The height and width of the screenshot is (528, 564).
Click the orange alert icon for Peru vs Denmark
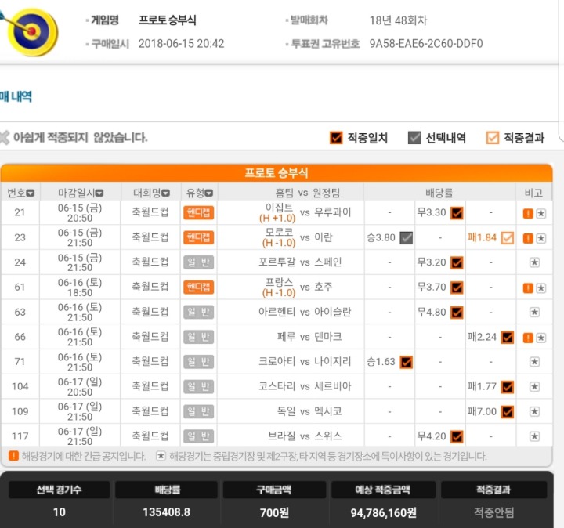(528, 338)
